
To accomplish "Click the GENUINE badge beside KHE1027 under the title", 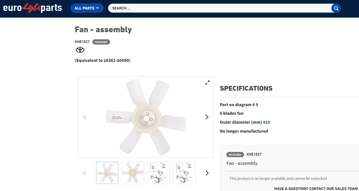I will point(101,42).
